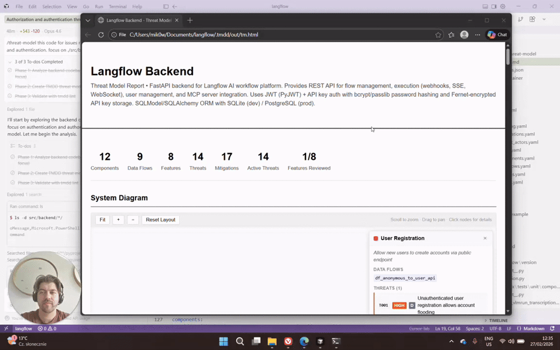Screen dimensions: 560x350
Task: Click the Reset Layout button
Action: click(160, 220)
